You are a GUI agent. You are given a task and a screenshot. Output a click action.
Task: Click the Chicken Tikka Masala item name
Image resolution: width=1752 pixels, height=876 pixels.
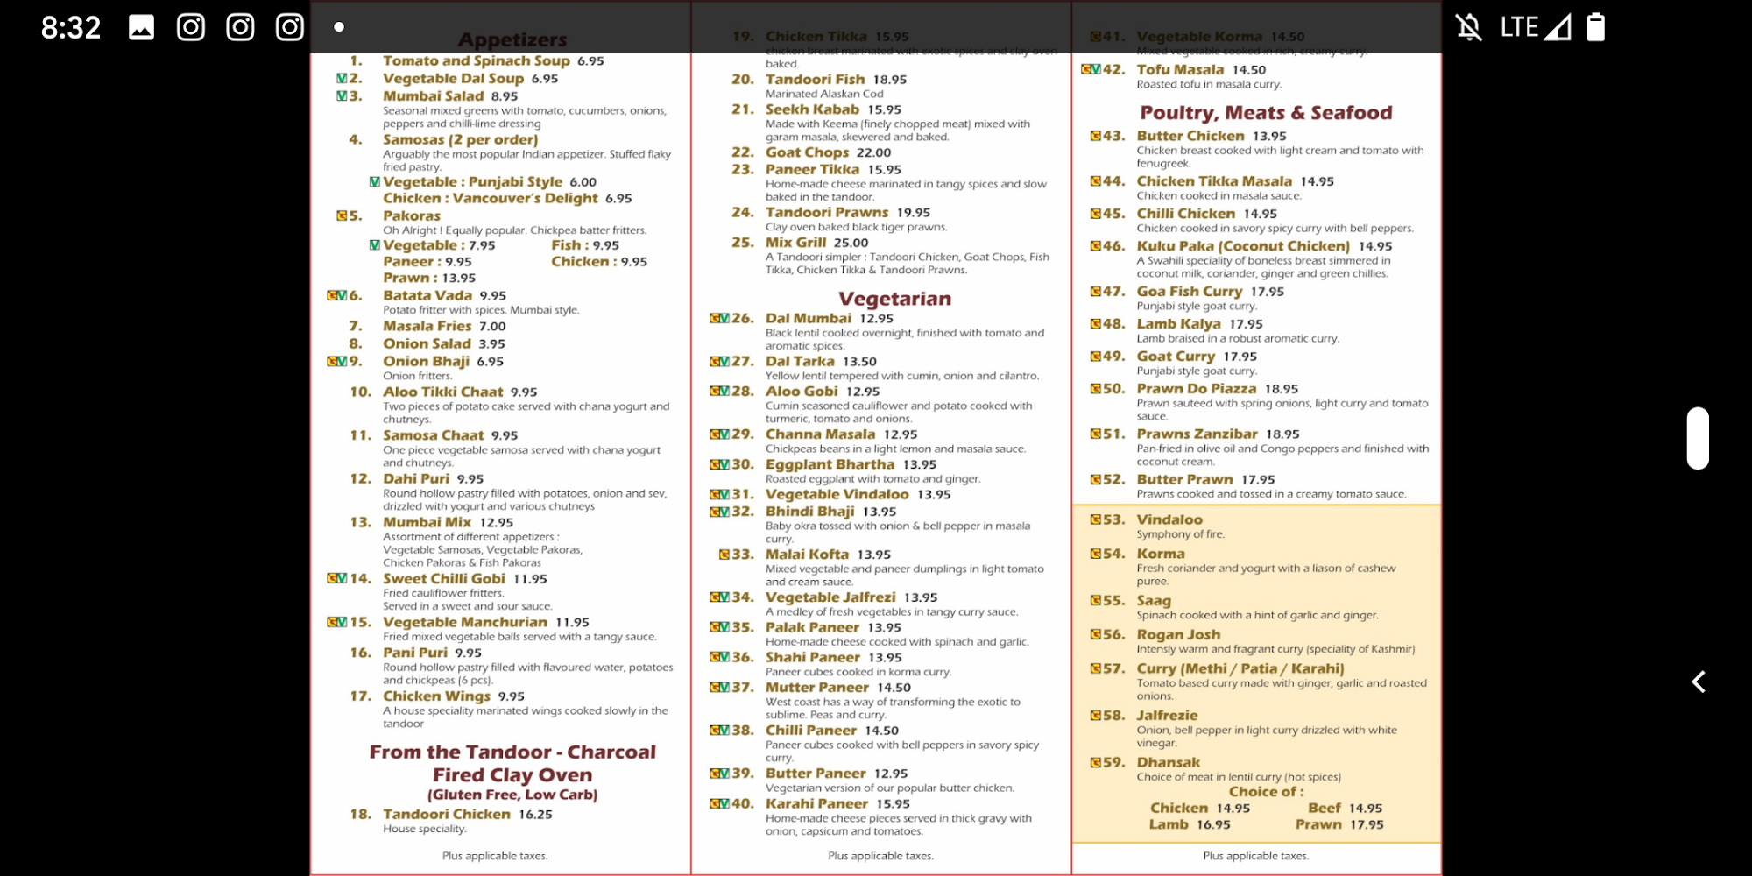tap(1214, 181)
